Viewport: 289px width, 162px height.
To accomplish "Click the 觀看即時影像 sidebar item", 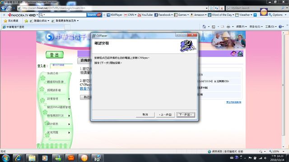I will [x=55, y=82].
